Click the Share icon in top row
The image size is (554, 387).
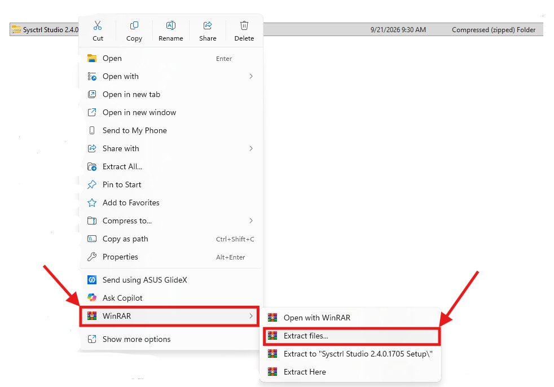click(x=208, y=25)
